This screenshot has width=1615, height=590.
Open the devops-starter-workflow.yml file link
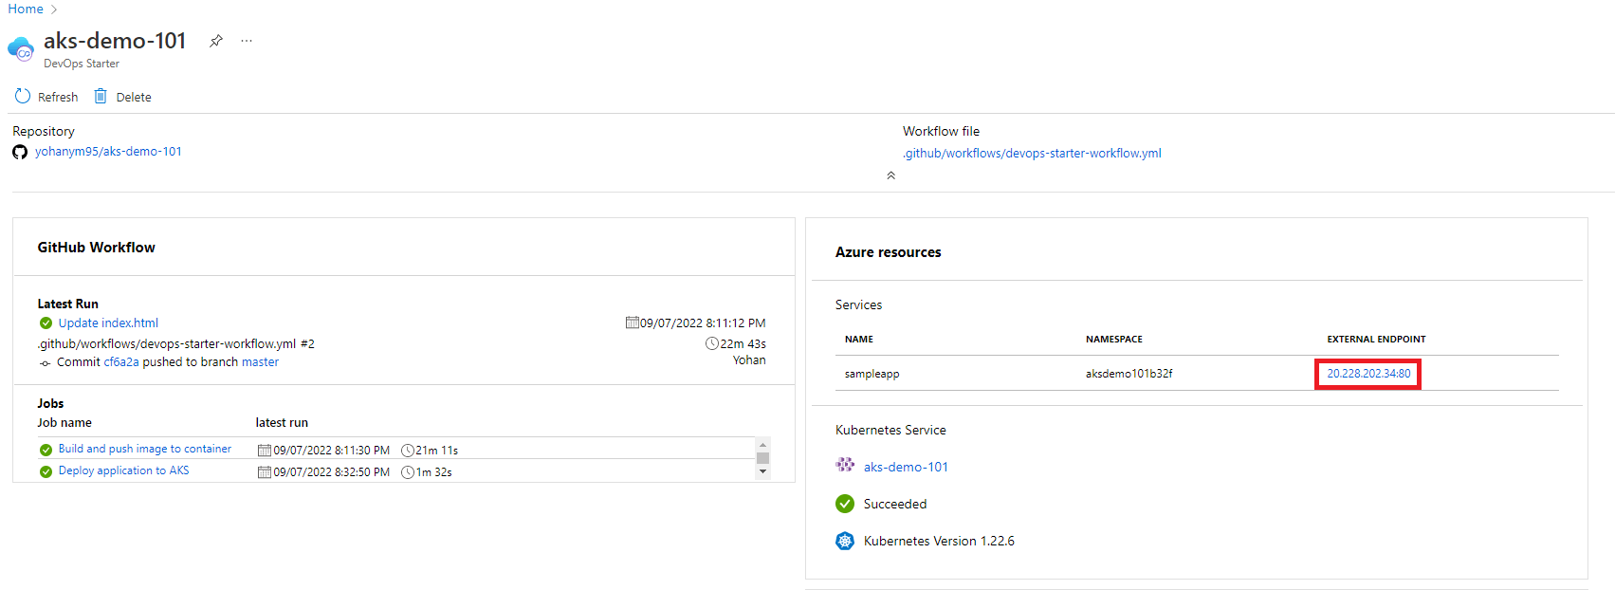tap(1032, 154)
